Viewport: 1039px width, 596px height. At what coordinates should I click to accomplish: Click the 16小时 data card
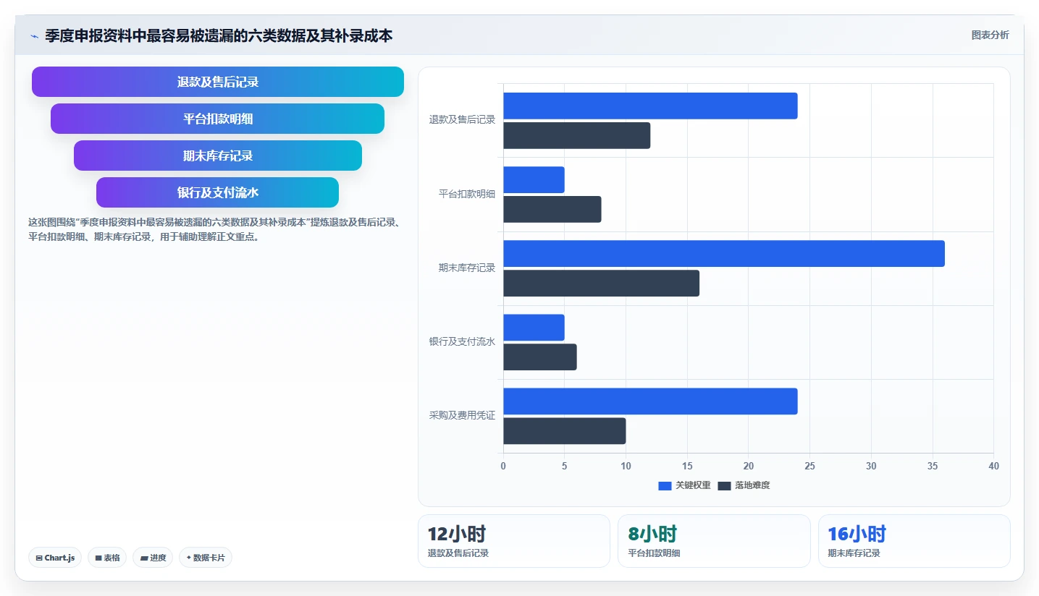[x=914, y=541]
